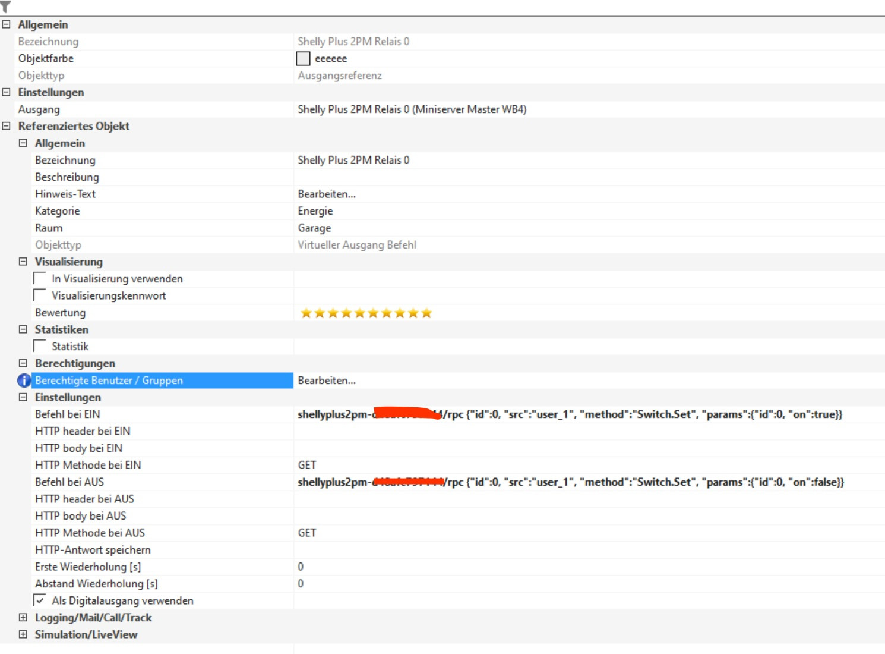
Task: Select the Ausgang label
Action: click(x=39, y=109)
